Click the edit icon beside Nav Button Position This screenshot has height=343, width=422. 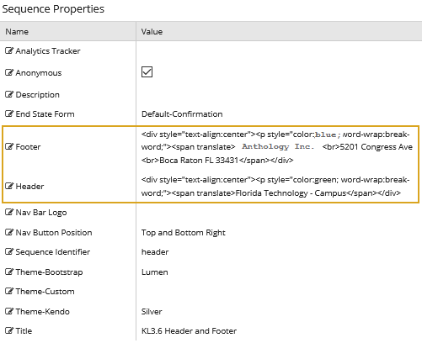click(x=9, y=232)
